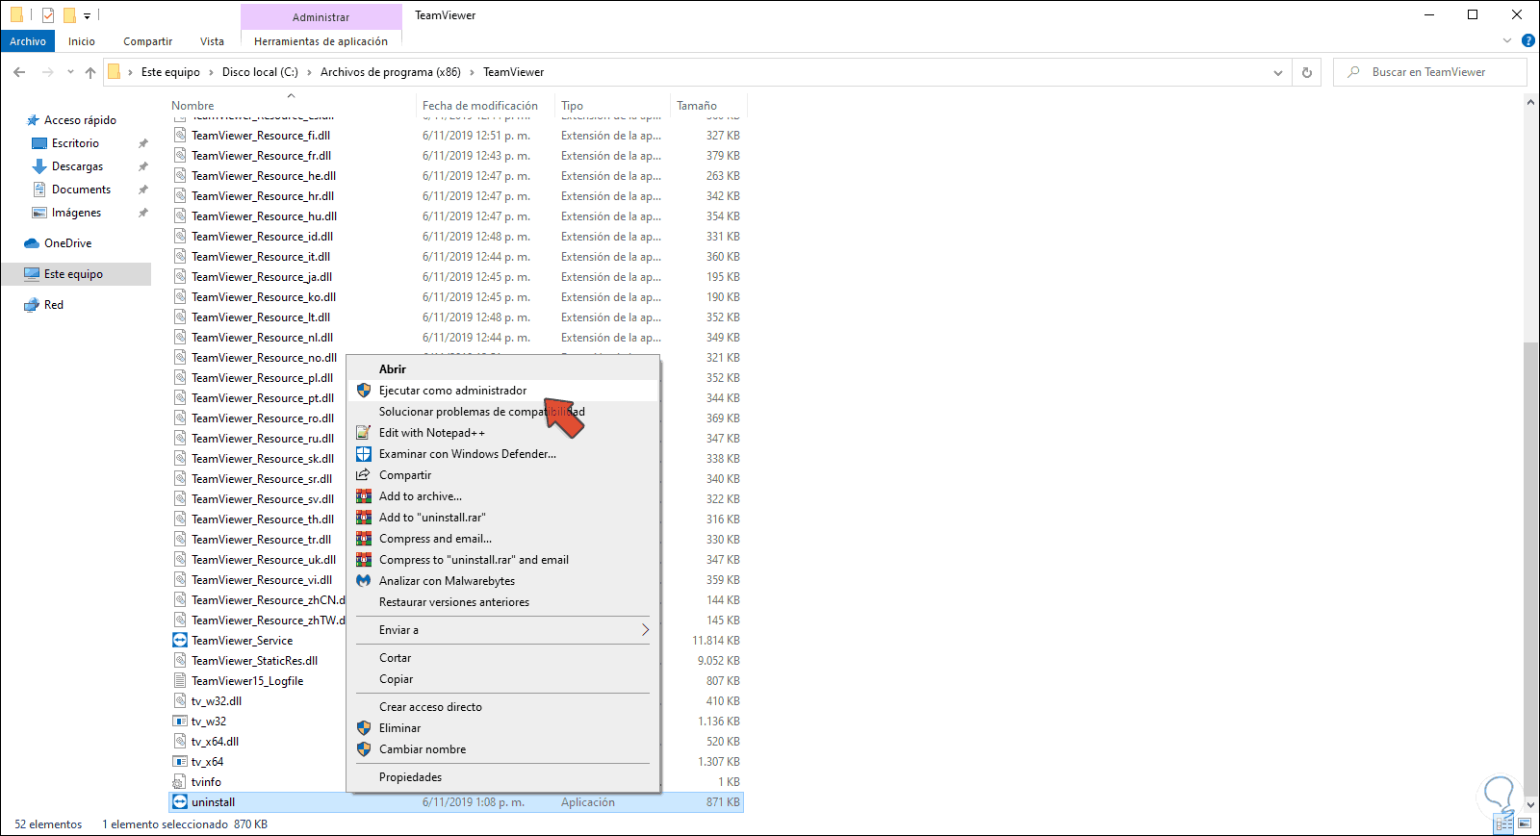Choose Edit with Notepad++
This screenshot has height=836, width=1540.
click(502, 433)
